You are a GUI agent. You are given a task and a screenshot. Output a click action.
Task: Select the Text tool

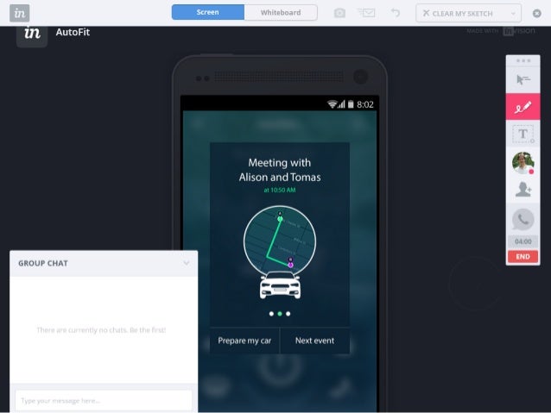point(522,134)
